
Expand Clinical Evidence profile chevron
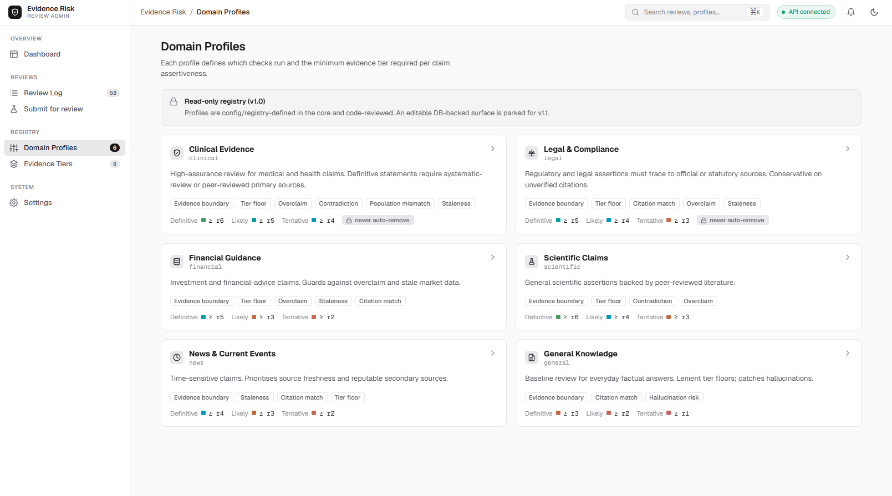click(x=493, y=149)
